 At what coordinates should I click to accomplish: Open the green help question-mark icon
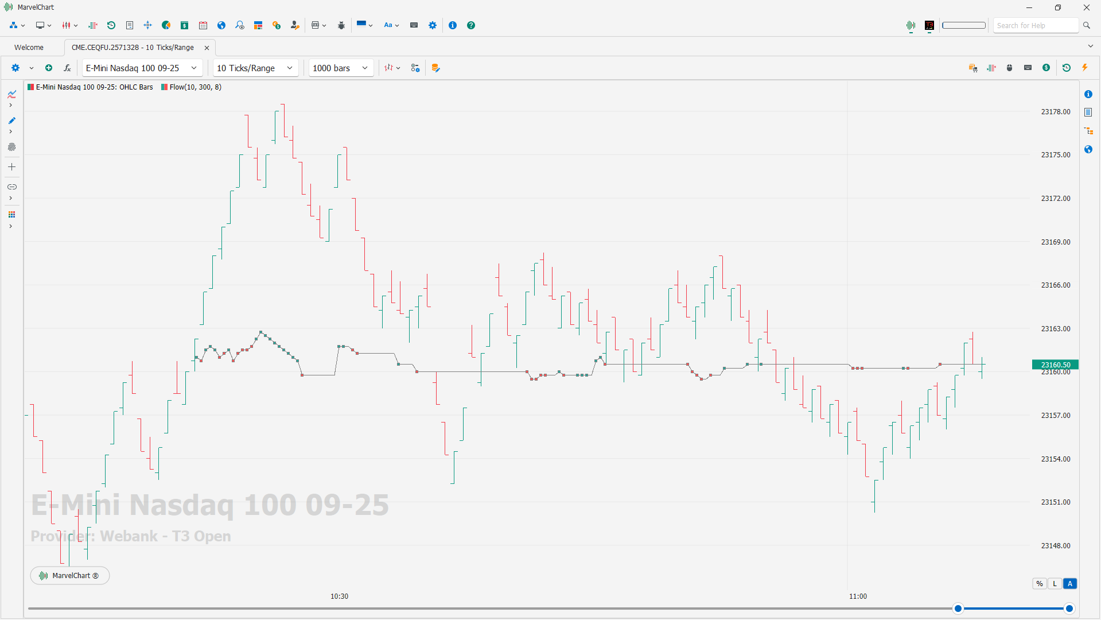coord(471,25)
